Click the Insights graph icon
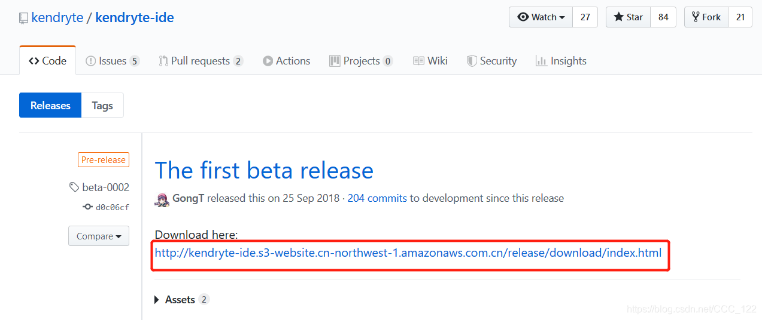This screenshot has height=320, width=762. [541, 61]
